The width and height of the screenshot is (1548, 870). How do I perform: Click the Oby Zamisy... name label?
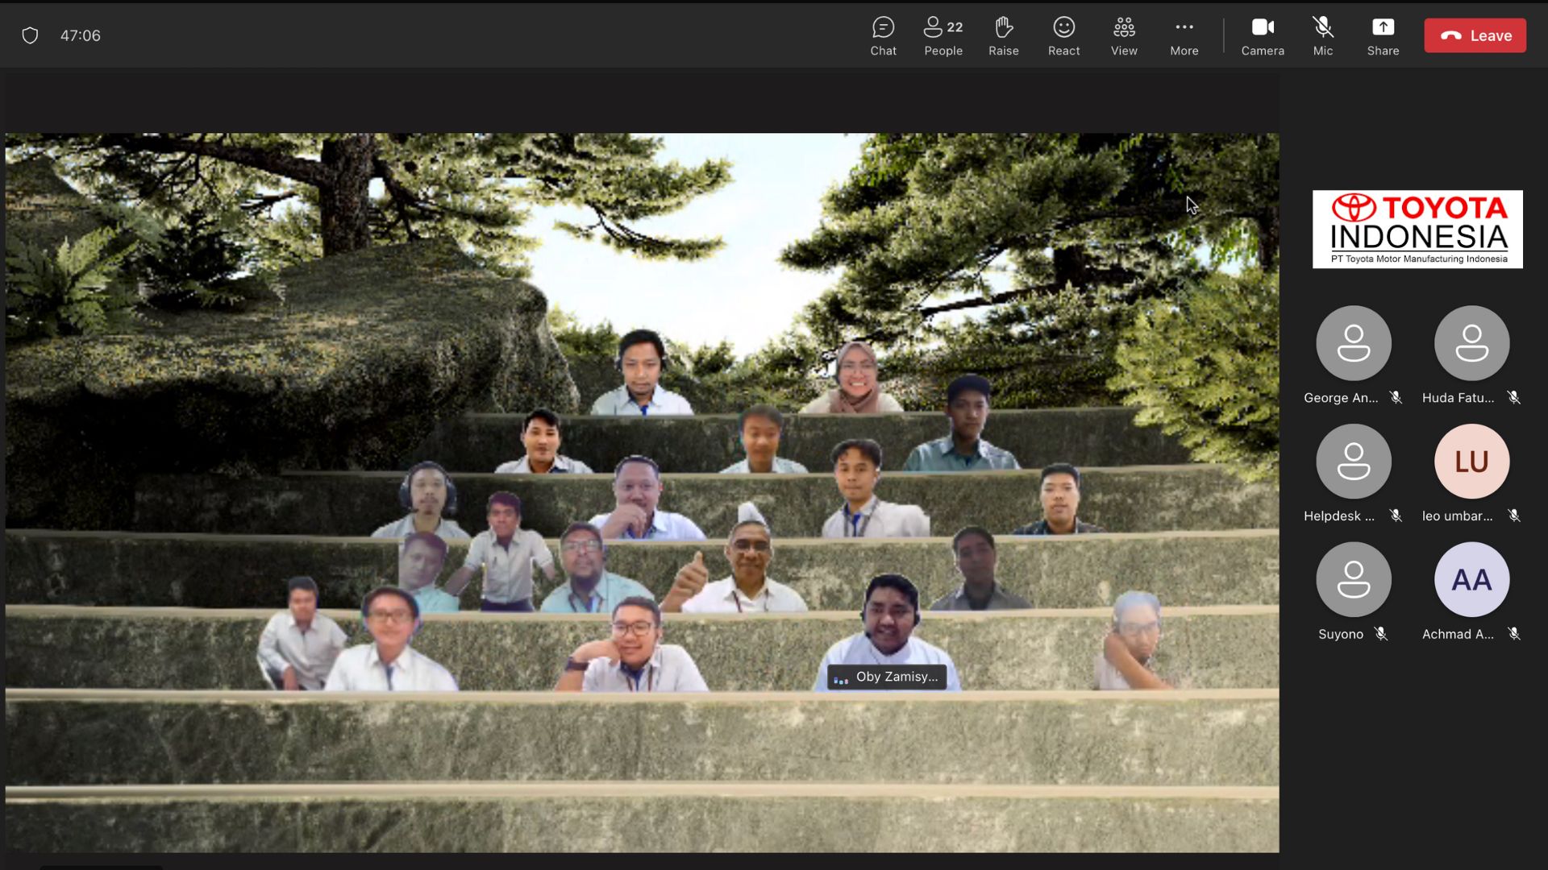click(x=887, y=677)
